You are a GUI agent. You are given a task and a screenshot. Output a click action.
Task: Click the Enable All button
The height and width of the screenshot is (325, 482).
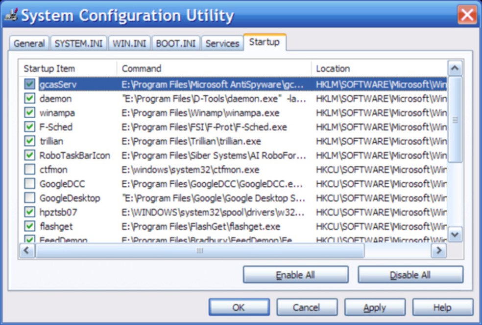(295, 275)
